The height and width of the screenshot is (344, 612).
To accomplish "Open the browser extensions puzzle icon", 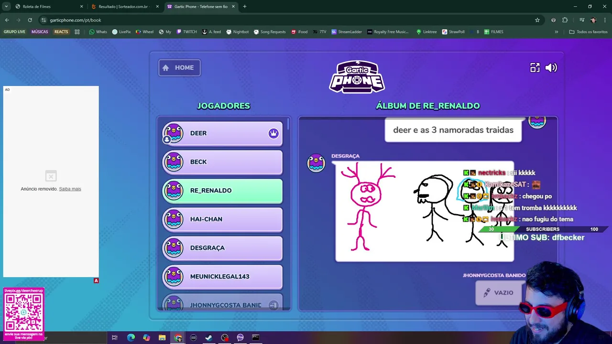I will click(x=565, y=20).
